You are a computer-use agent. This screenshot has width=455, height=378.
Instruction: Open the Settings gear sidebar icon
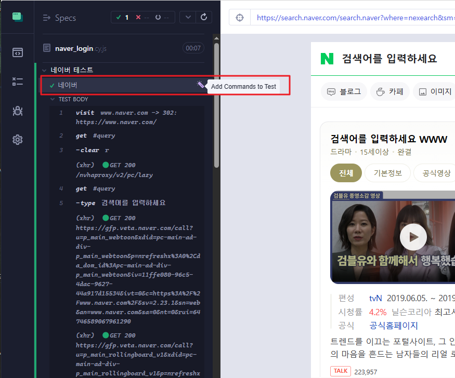click(x=17, y=140)
